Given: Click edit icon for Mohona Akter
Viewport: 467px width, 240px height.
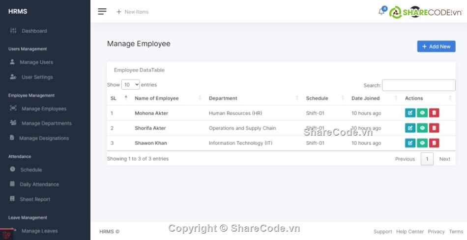Looking at the screenshot, I should click(x=410, y=113).
